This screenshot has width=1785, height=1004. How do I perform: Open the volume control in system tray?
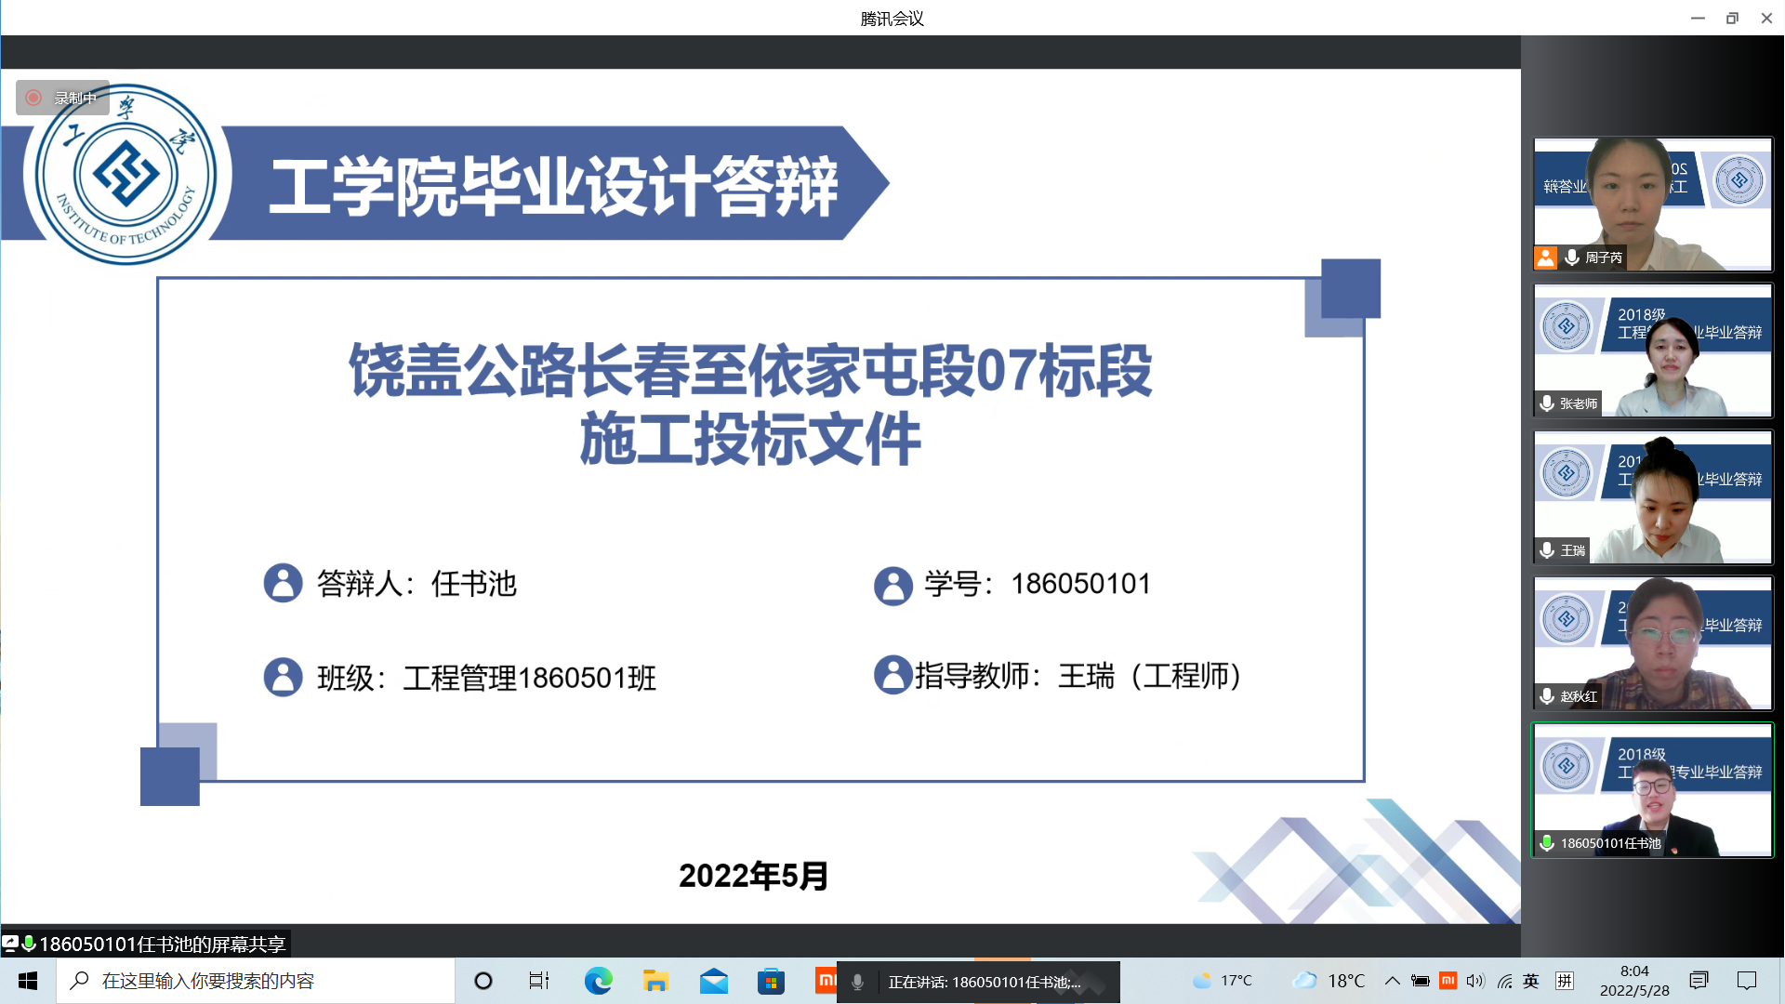(1475, 981)
